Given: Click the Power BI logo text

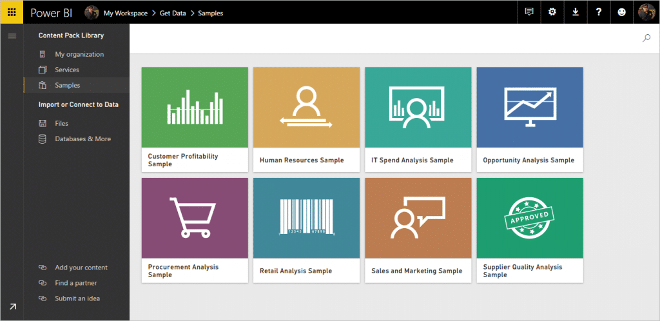Looking at the screenshot, I should 52,13.
